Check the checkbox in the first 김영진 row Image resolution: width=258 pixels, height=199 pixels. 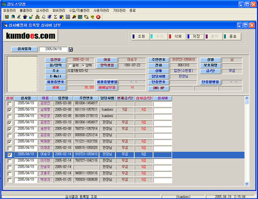click(x=10, y=104)
